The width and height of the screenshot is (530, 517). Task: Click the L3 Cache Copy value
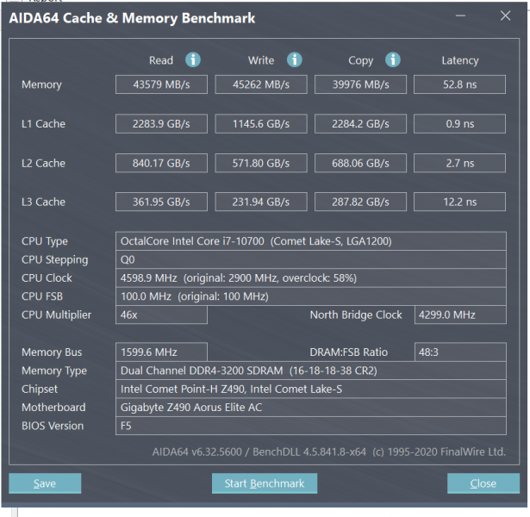pos(361,202)
